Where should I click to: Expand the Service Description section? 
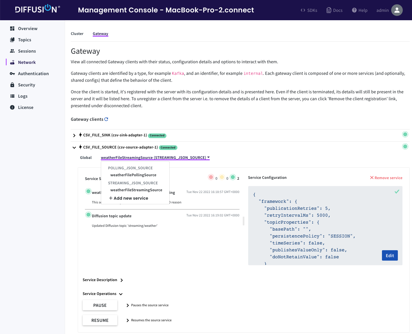[122, 280]
